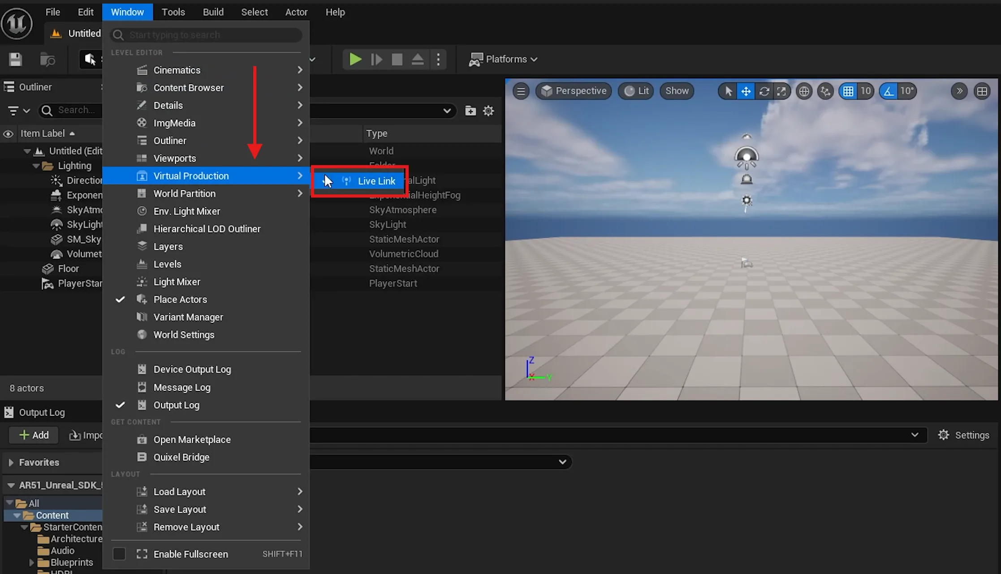Open the Platforms dropdown
1001x574 pixels.
pyautogui.click(x=503, y=59)
